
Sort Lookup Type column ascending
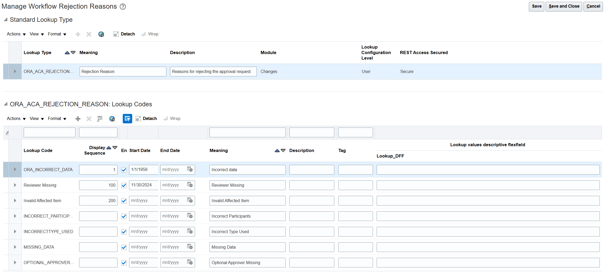click(67, 53)
